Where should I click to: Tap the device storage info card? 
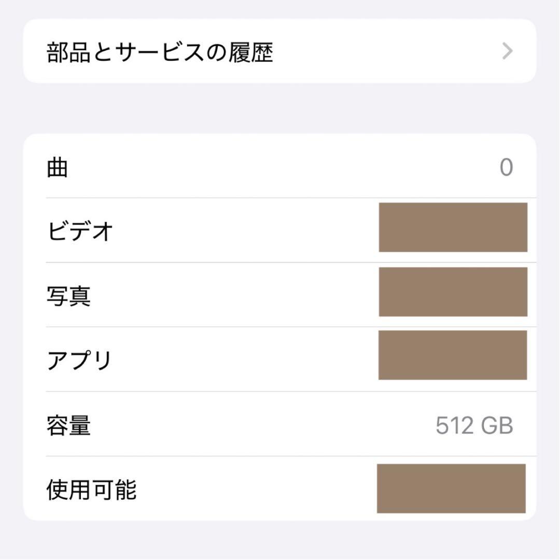tap(280, 324)
